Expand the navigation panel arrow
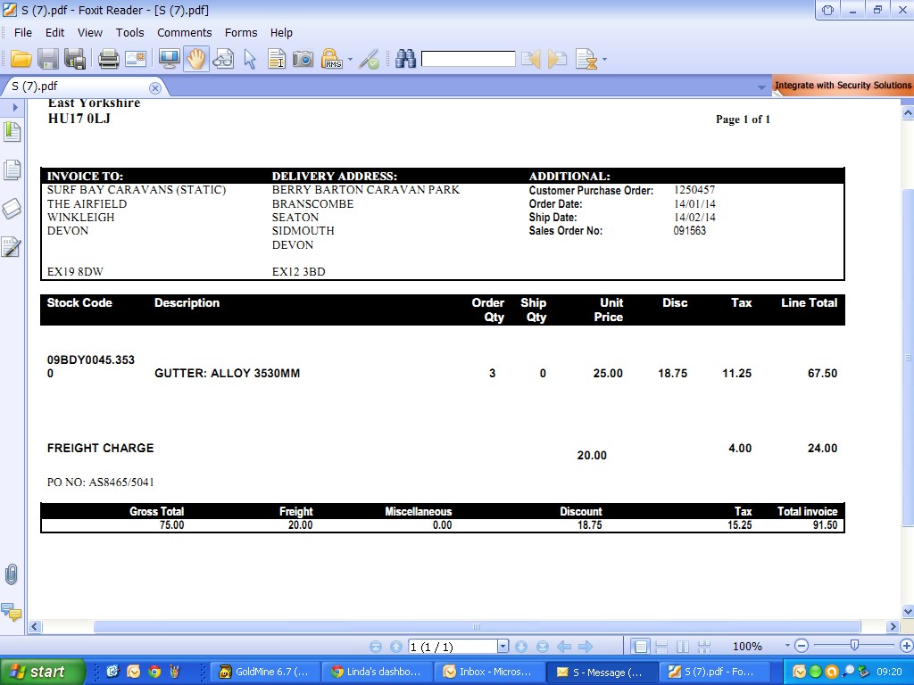 (15, 107)
